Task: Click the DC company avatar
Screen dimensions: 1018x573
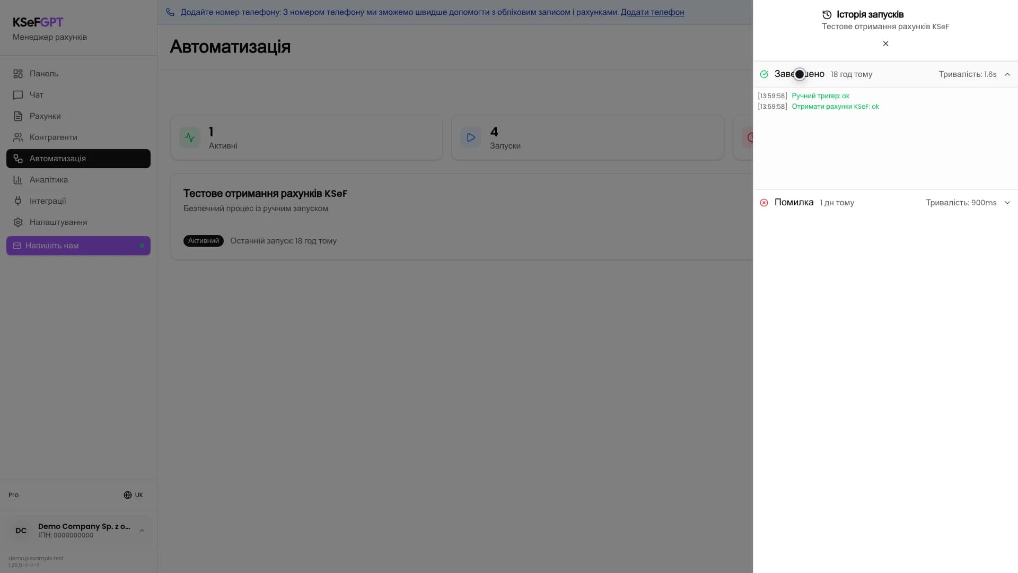Action: click(x=21, y=531)
